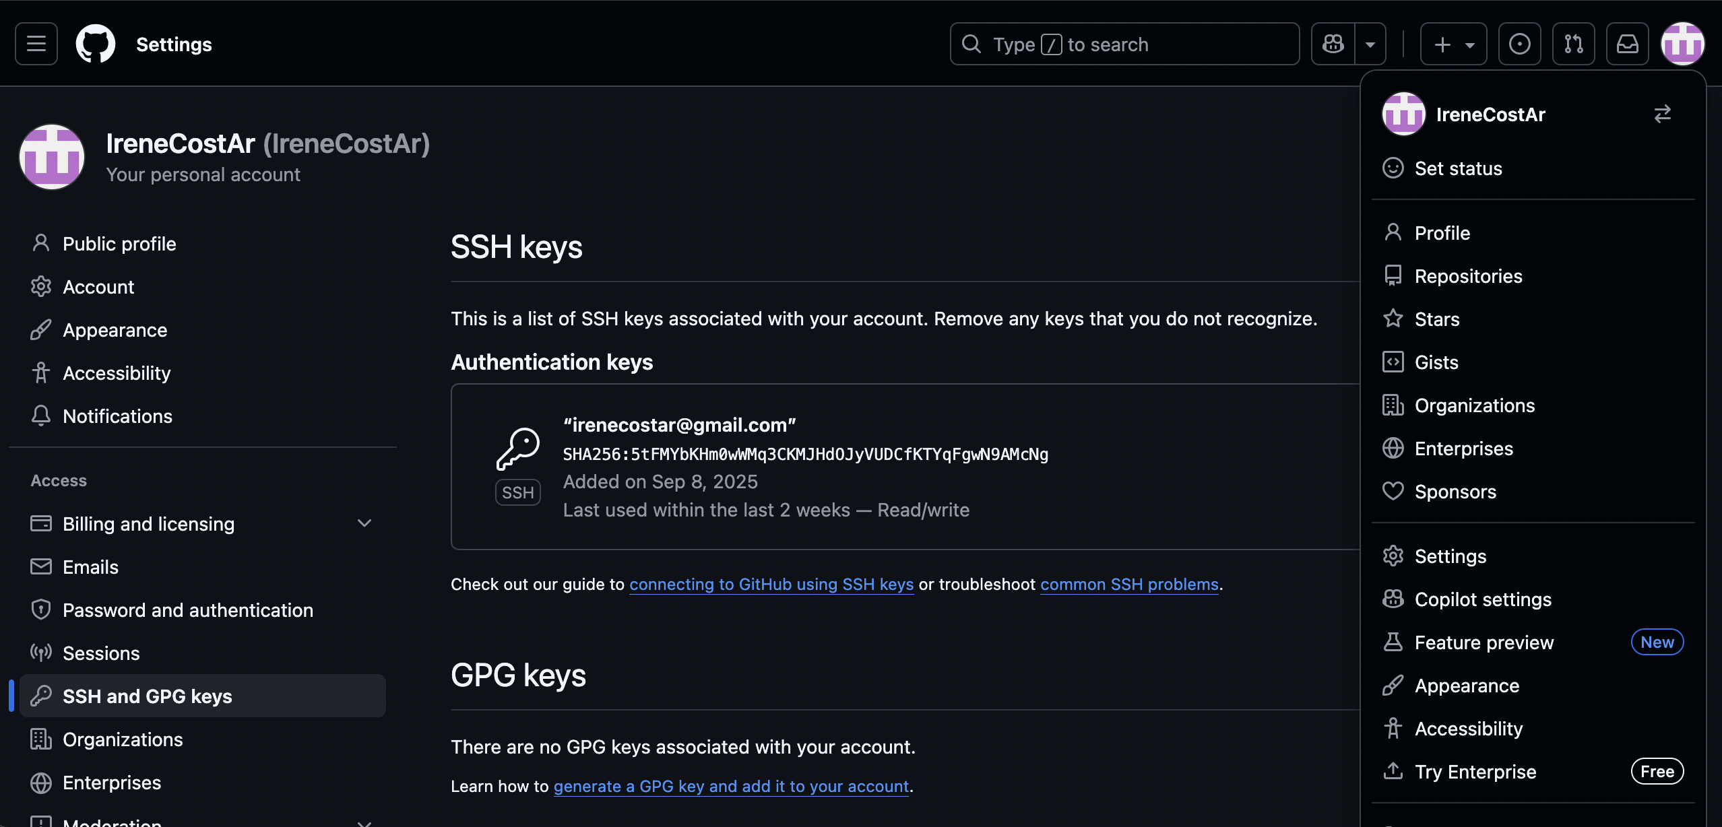
Task: Click the Enterprises globe icon in user menu
Action: [x=1393, y=449]
